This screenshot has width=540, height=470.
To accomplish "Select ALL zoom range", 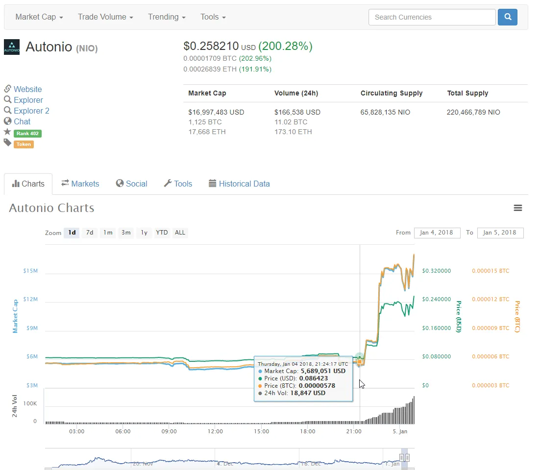I will click(x=180, y=233).
